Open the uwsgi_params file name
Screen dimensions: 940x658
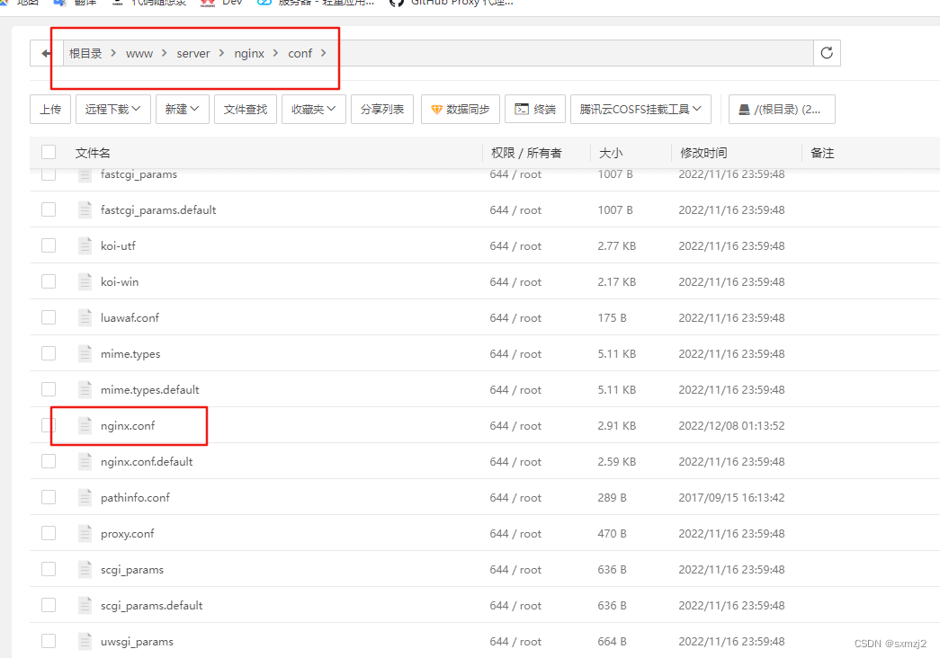tap(137, 641)
